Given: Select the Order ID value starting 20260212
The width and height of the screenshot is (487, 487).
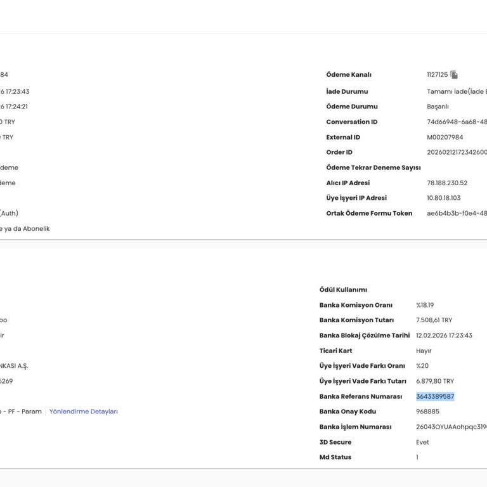Looking at the screenshot, I should (457, 152).
